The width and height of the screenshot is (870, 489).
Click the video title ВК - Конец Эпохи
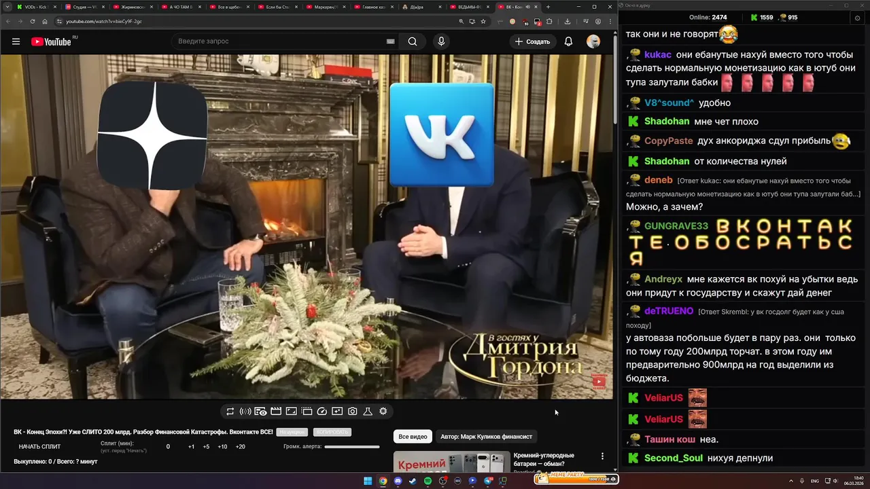[x=143, y=432]
